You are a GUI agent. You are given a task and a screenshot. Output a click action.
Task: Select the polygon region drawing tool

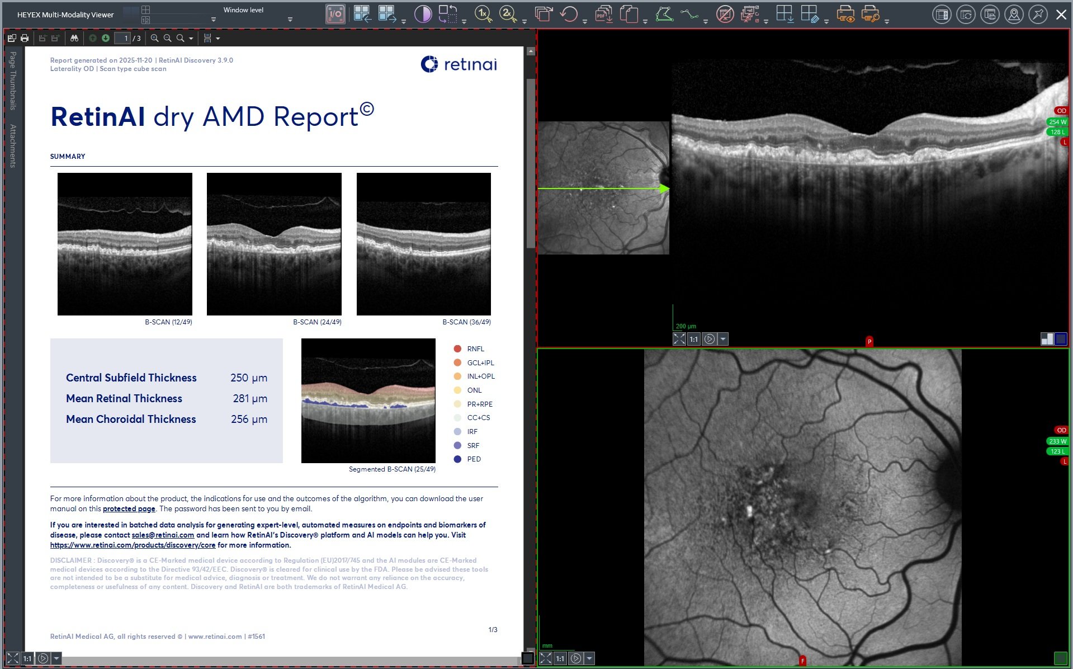coord(664,14)
